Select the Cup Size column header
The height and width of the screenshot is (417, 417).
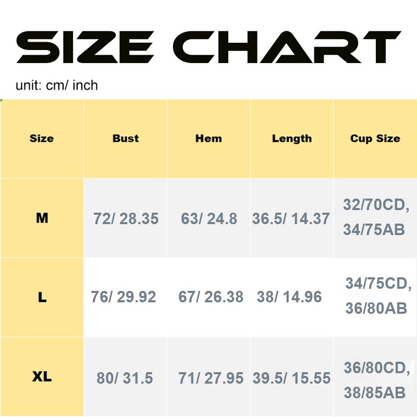coord(375,139)
